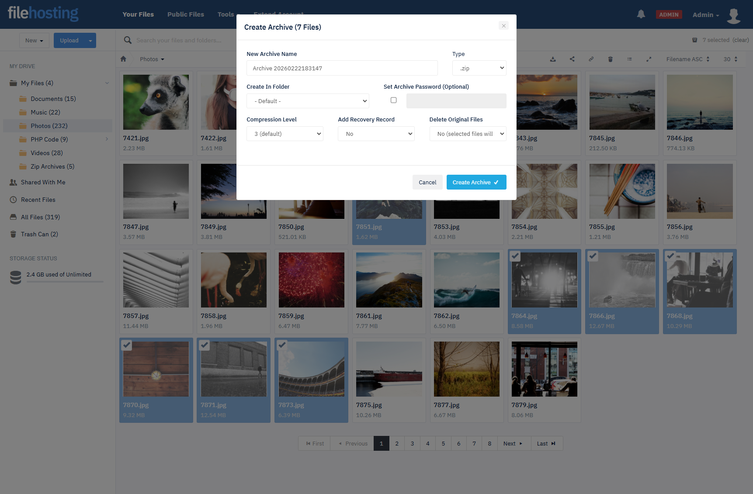Open the Create In Folder dropdown

(x=308, y=101)
